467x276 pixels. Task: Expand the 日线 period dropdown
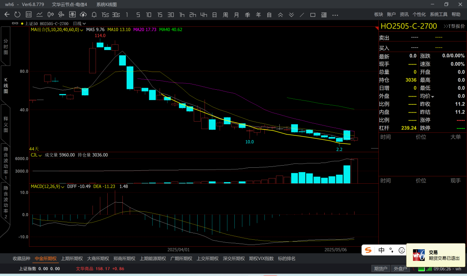[80, 23]
